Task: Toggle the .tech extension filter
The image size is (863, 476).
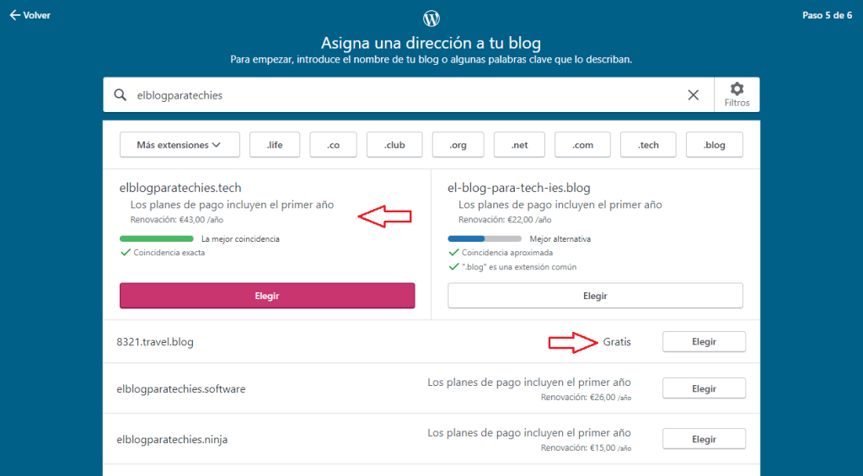Action: pos(649,145)
